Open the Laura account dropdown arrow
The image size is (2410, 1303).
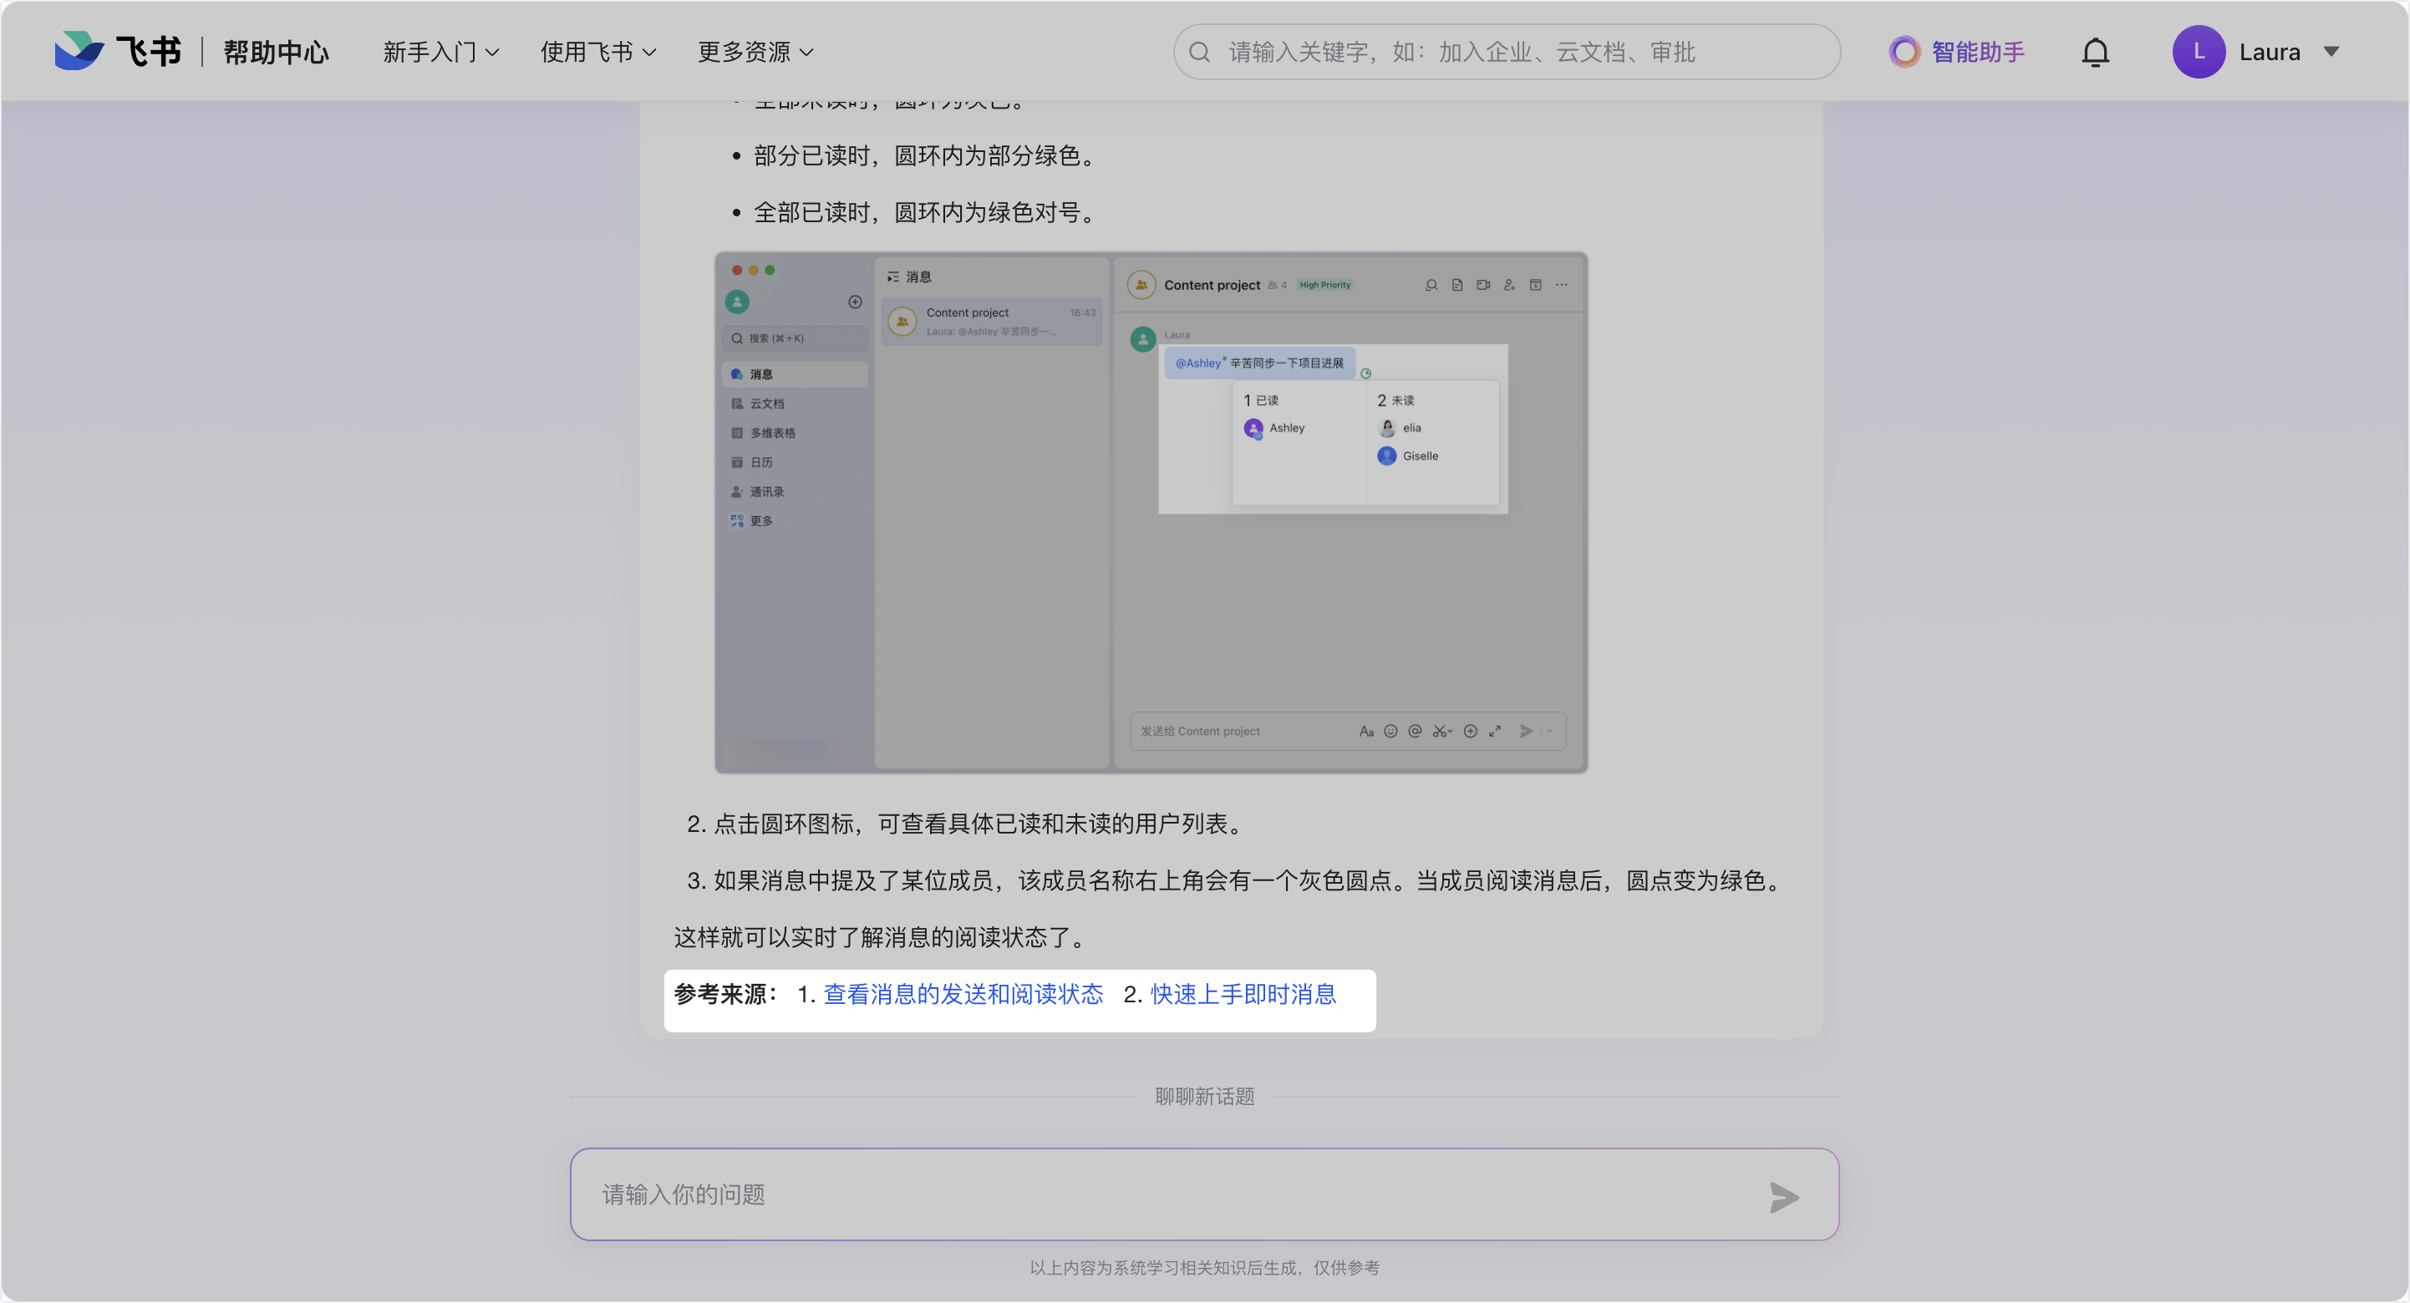click(2331, 53)
